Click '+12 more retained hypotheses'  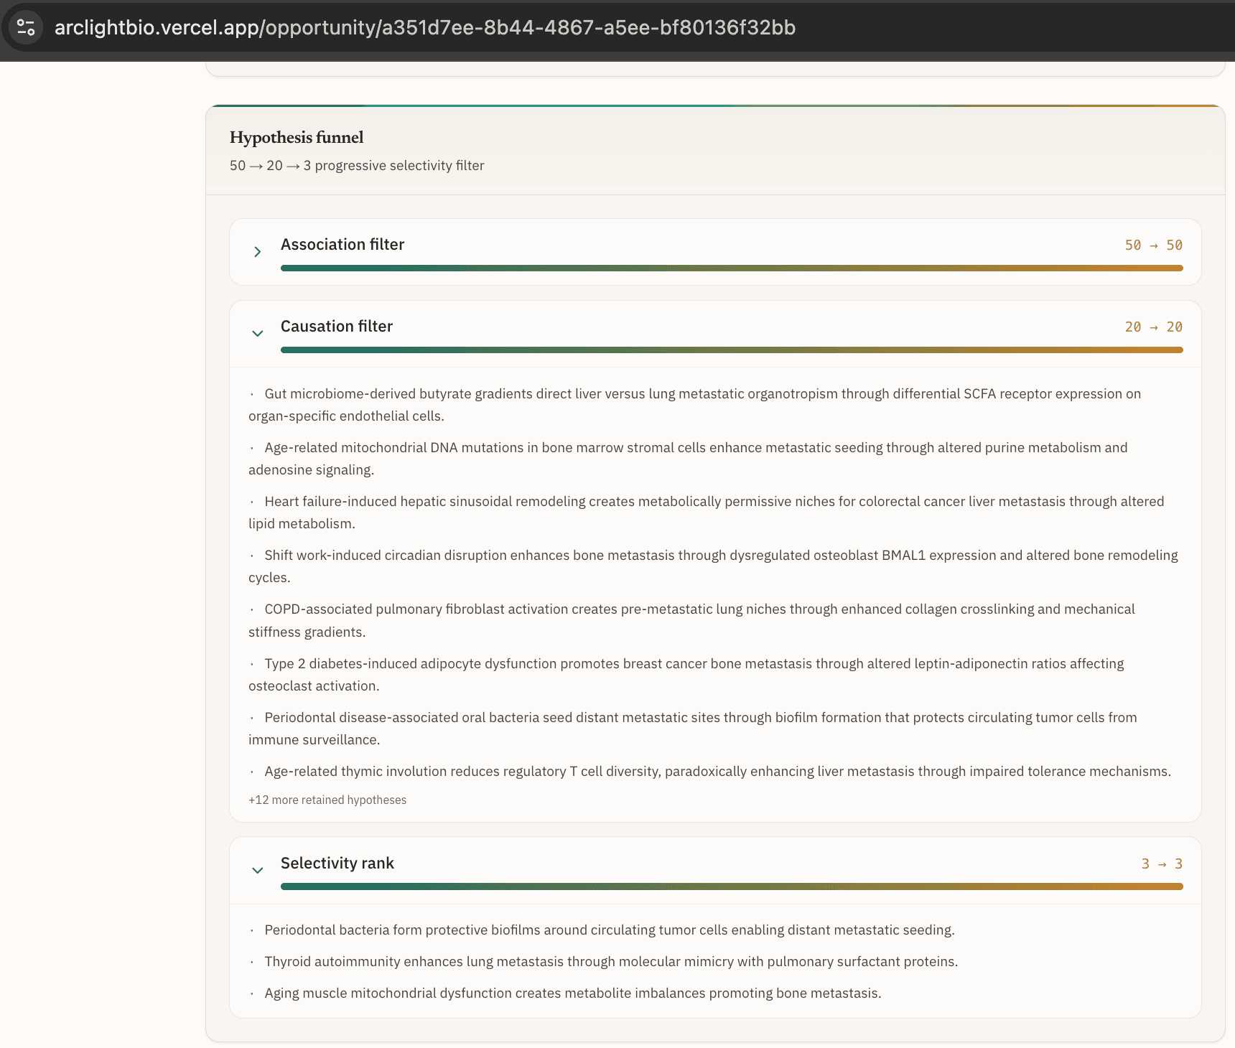click(x=327, y=800)
